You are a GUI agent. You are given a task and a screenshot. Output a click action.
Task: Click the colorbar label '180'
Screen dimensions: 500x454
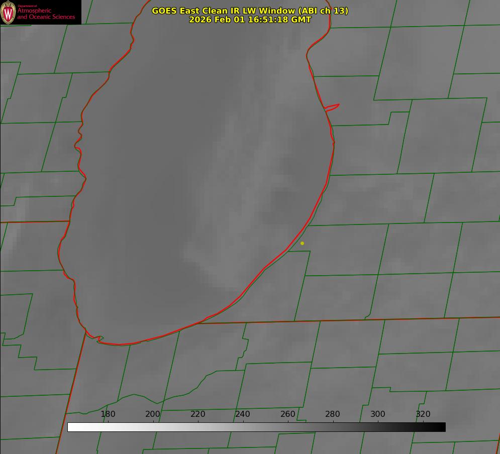click(x=108, y=414)
